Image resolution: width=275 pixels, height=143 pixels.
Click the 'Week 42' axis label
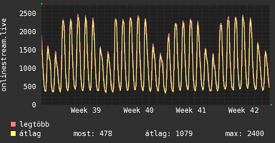click(243, 110)
